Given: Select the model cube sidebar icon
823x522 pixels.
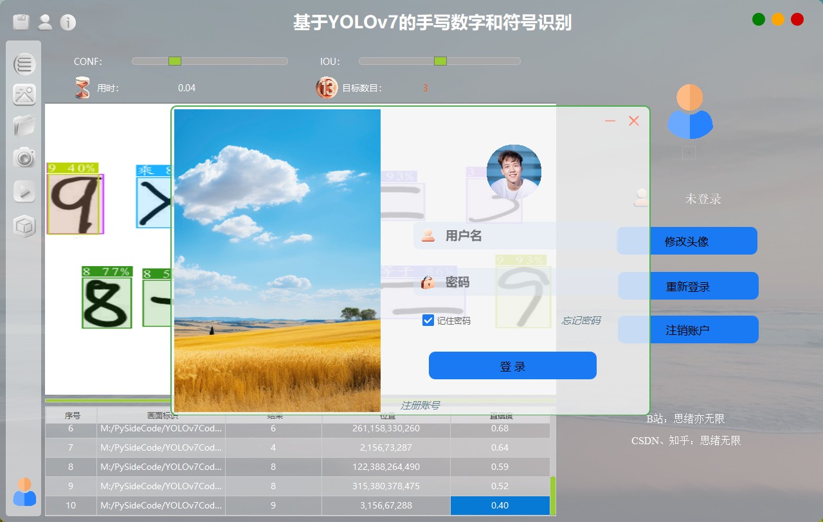Looking at the screenshot, I should click(x=24, y=226).
